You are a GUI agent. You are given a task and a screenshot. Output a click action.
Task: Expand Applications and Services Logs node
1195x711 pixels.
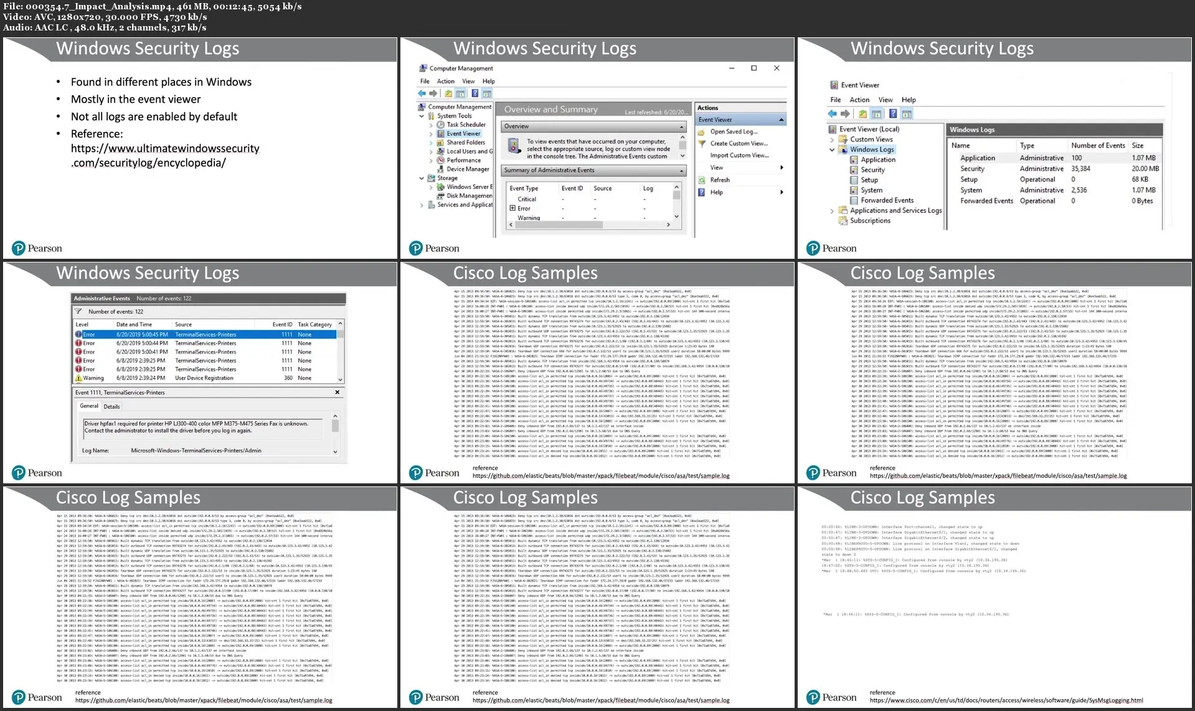click(832, 211)
